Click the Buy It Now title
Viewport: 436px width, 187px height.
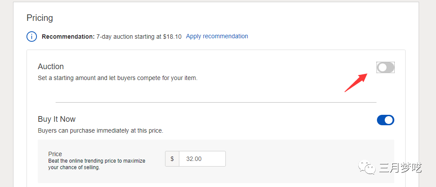(56, 119)
